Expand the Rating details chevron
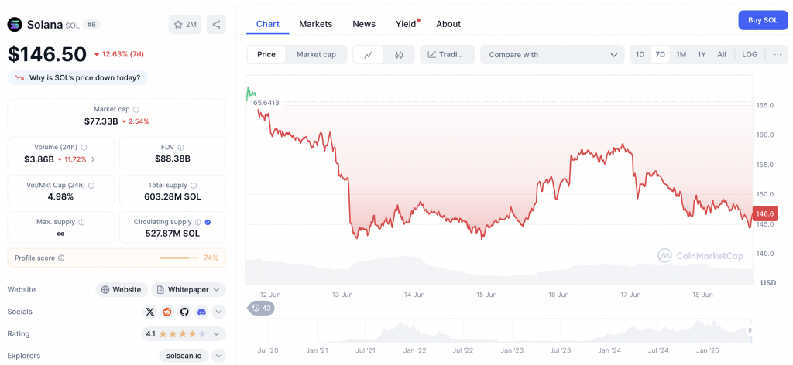Image resolution: width=793 pixels, height=365 pixels. point(217,334)
